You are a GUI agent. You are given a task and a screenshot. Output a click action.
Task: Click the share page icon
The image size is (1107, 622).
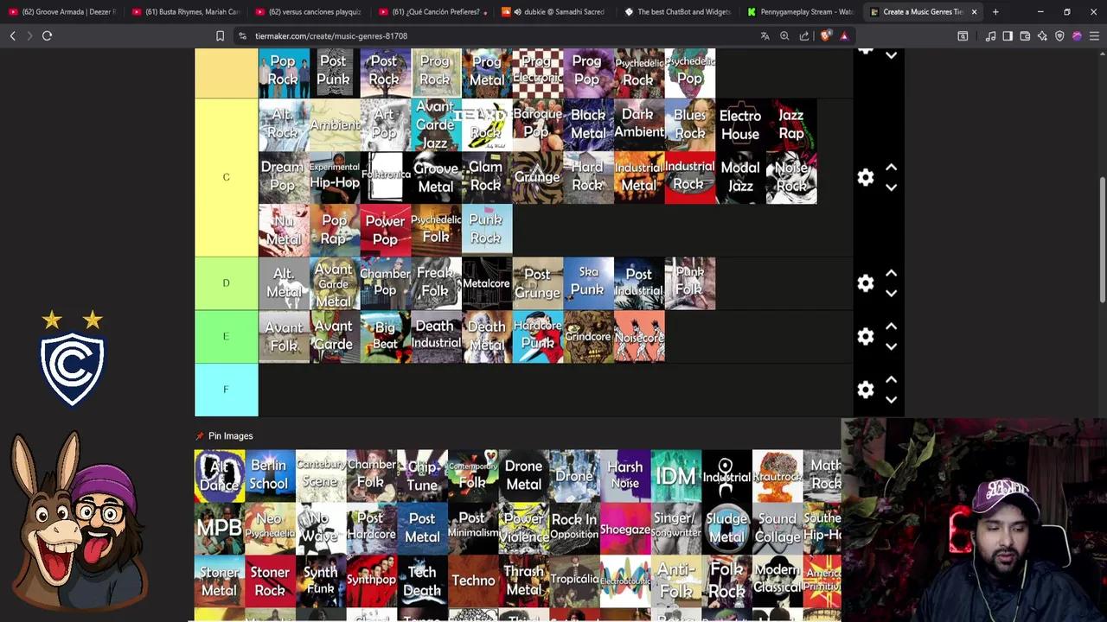click(x=804, y=36)
